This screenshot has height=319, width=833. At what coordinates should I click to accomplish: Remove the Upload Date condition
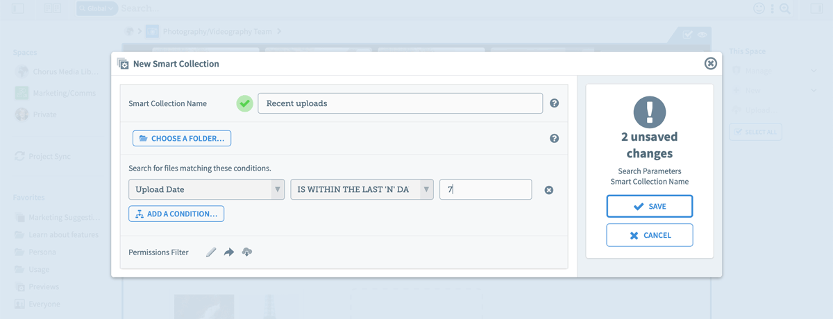point(548,190)
